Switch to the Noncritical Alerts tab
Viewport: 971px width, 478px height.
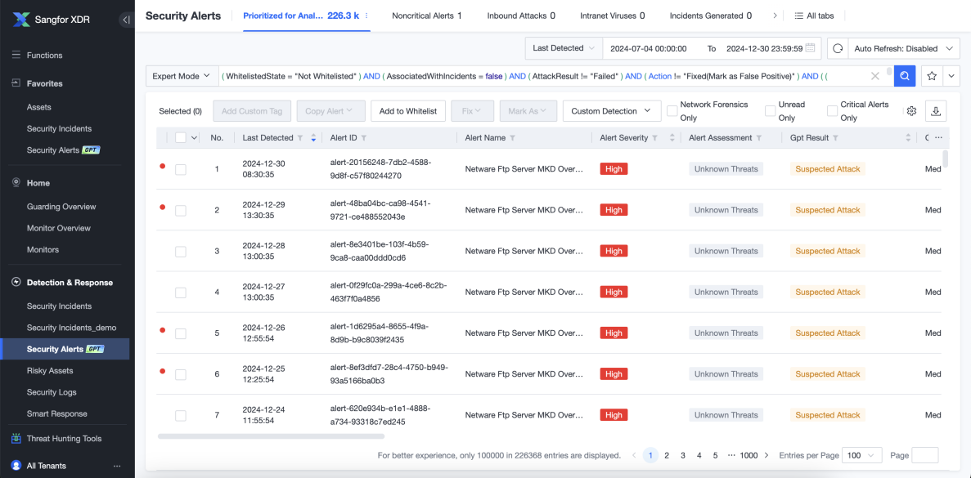click(x=427, y=16)
